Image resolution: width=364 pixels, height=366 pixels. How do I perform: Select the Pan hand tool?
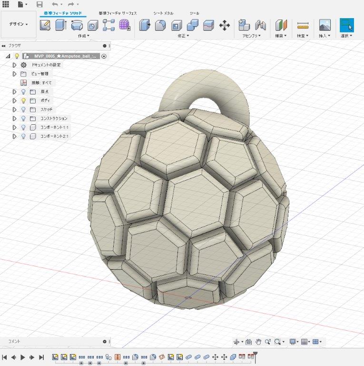[258, 342]
